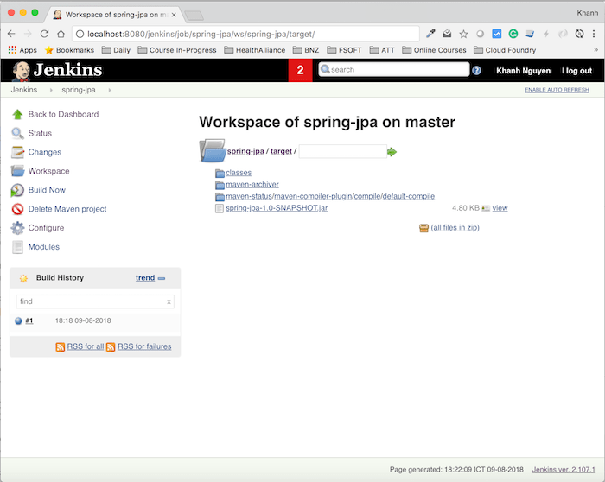This screenshot has width=605, height=482.
Task: Click the maven-archiver folder icon
Action: pyautogui.click(x=220, y=185)
